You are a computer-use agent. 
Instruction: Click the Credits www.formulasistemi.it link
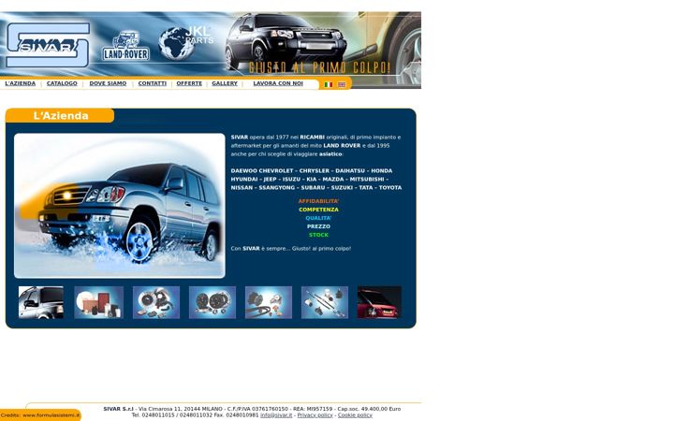40,415
